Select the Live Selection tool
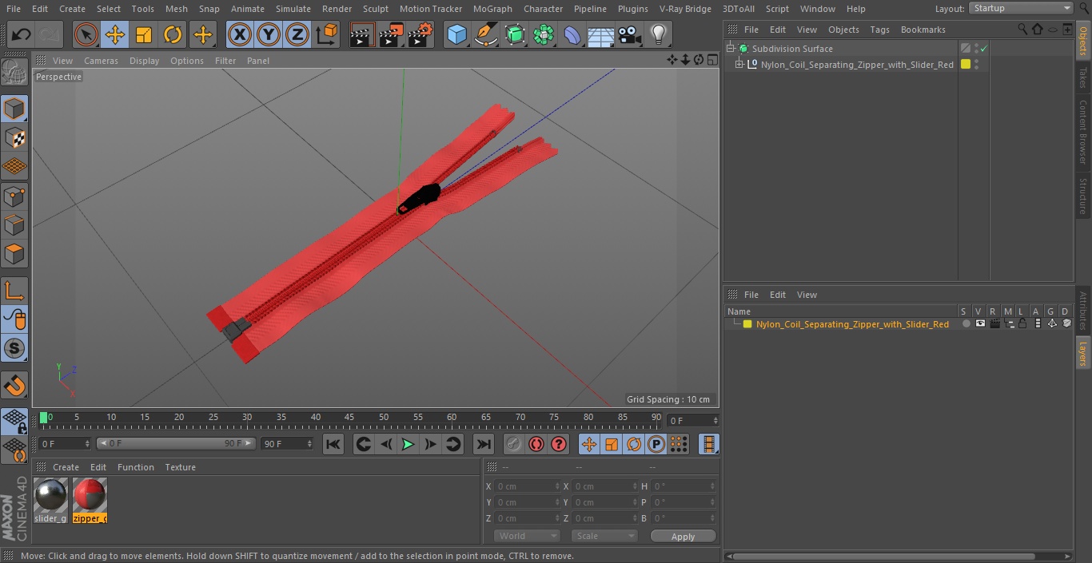Viewport: 1092px width, 563px height. (86, 34)
